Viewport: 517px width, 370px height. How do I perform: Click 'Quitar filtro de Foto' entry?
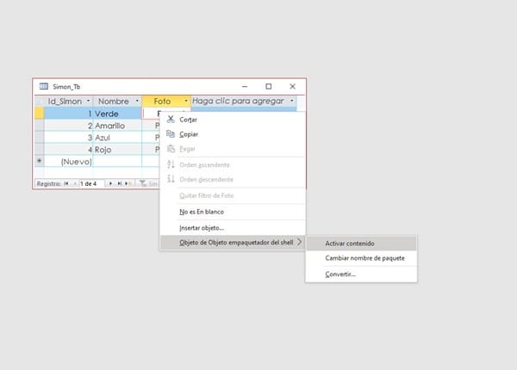pos(233,195)
